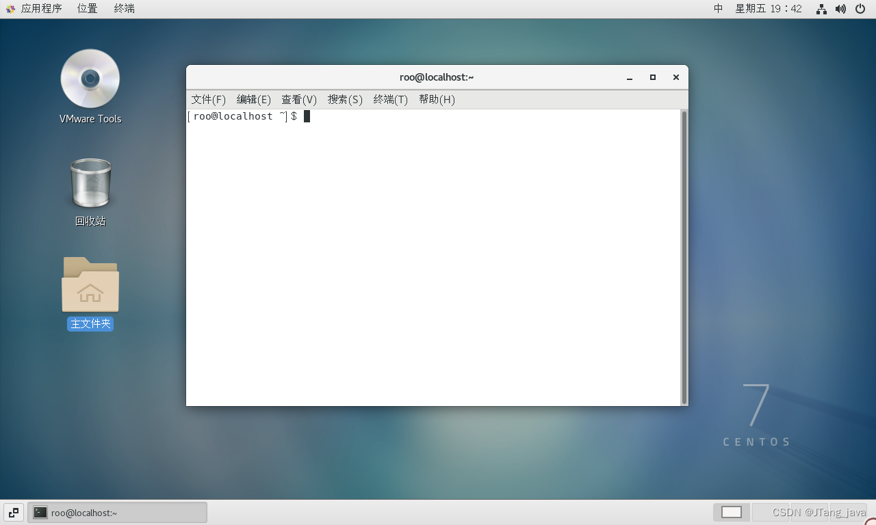Click the terminal vertical scrollbar
Viewport: 876px width, 525px height.
coord(684,257)
